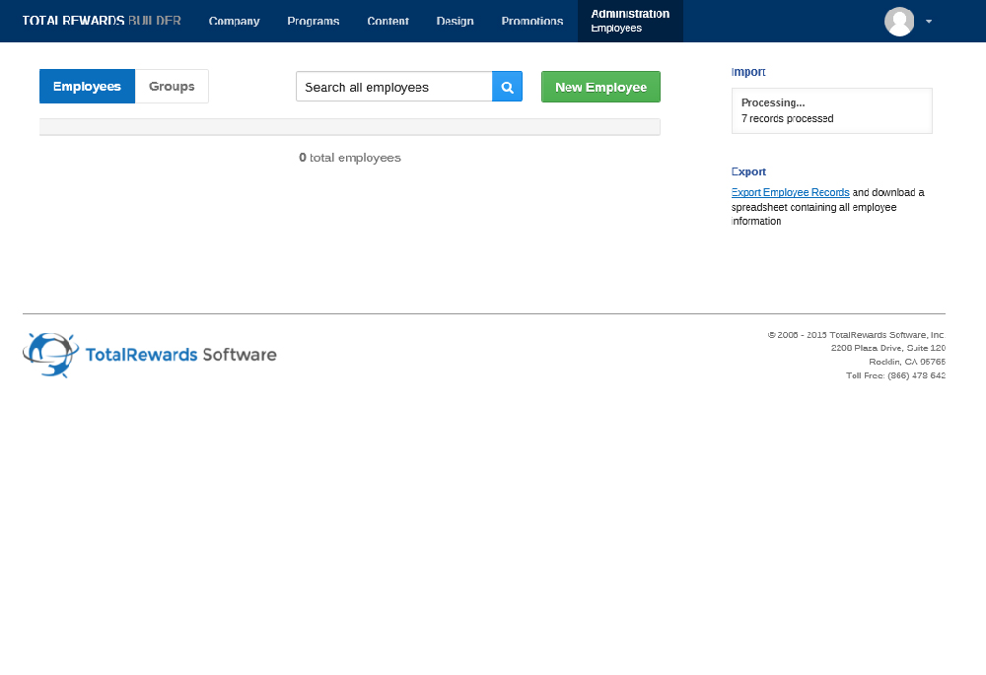
Task: Focus the Search all employees field
Action: pyautogui.click(x=393, y=87)
